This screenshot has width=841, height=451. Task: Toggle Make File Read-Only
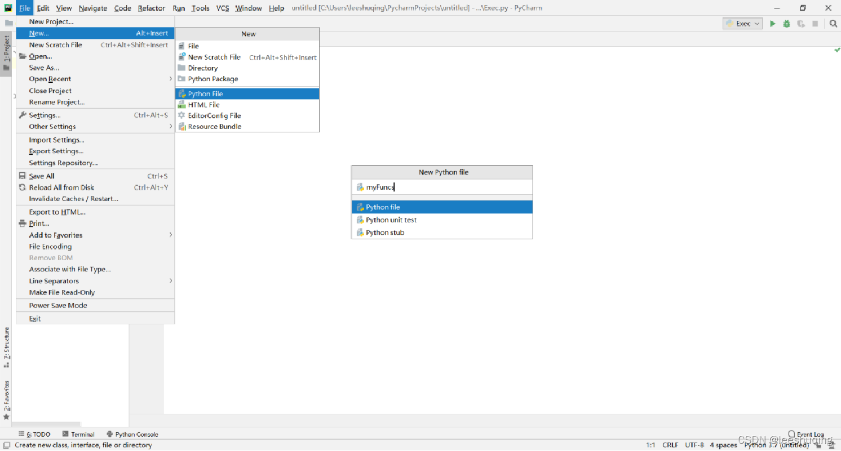coord(95,292)
